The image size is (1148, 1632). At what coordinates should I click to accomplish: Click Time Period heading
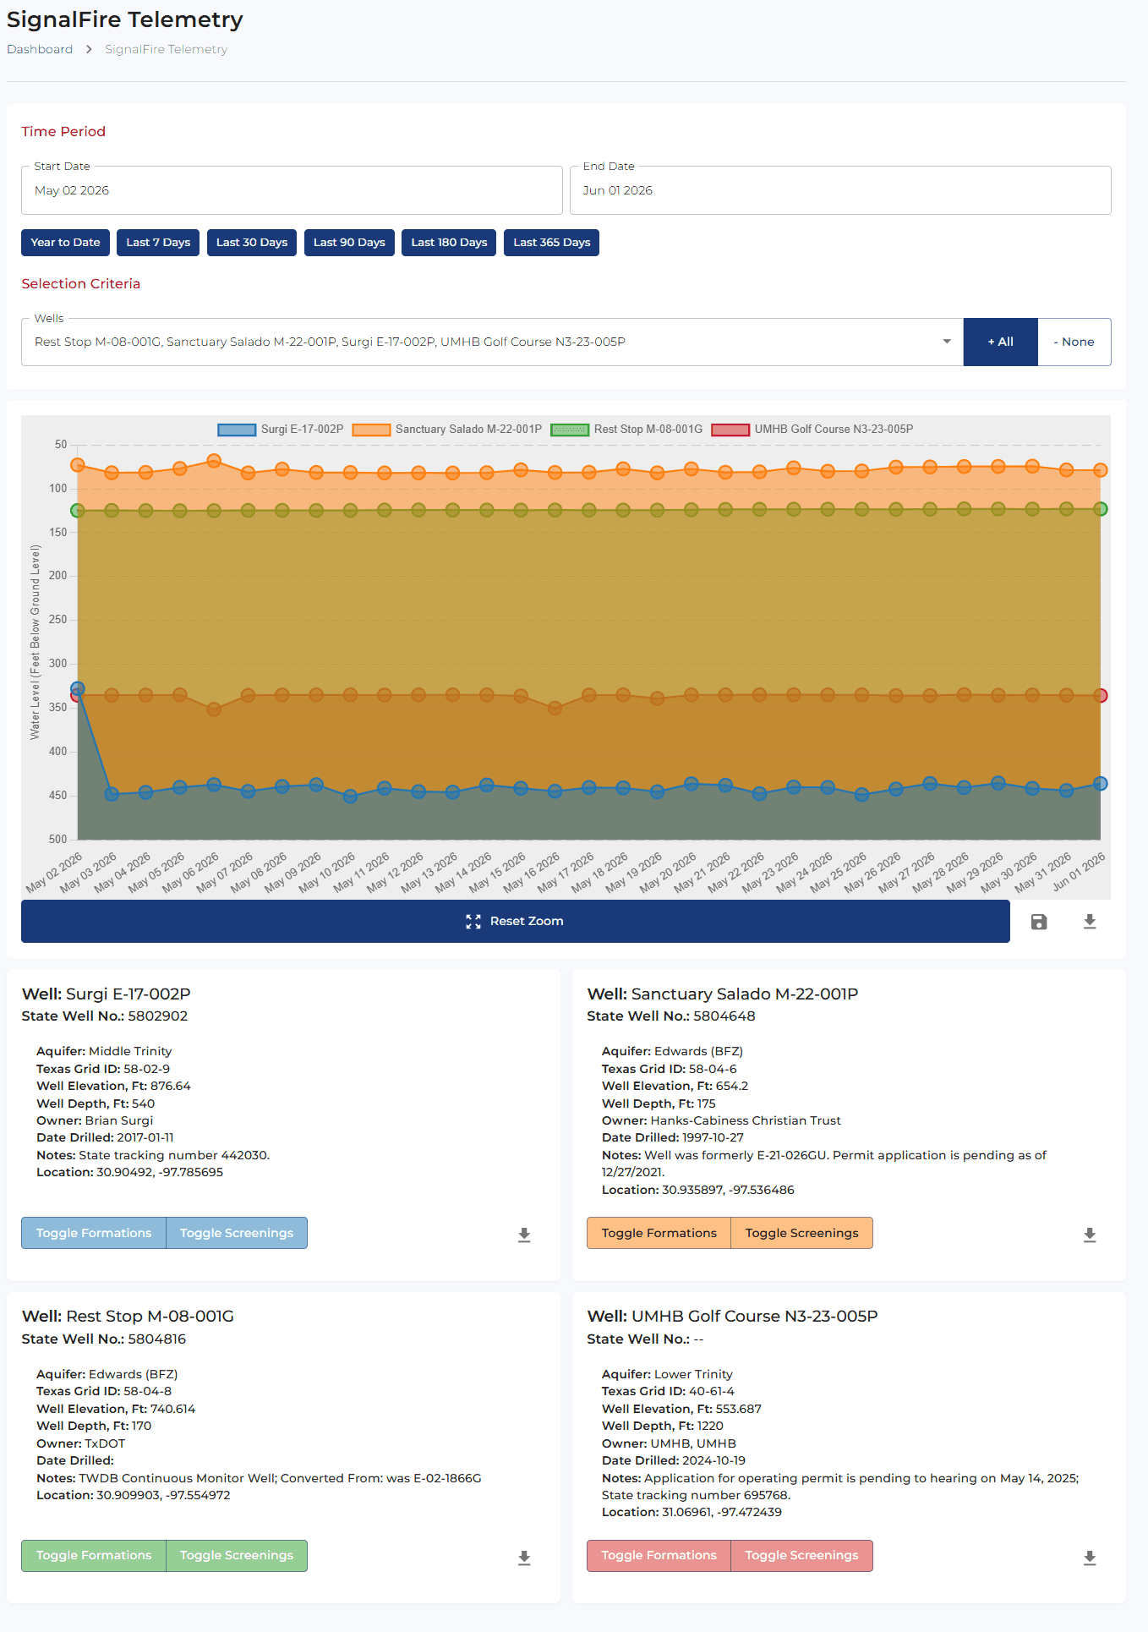click(63, 132)
